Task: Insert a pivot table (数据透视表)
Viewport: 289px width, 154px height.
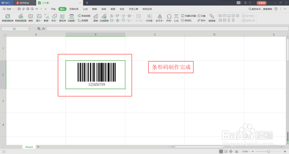Action: 8,18
